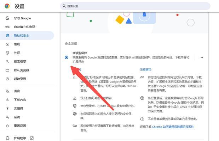Click the external link icon beside 扩展程序
219x141 pixels.
click(32, 138)
